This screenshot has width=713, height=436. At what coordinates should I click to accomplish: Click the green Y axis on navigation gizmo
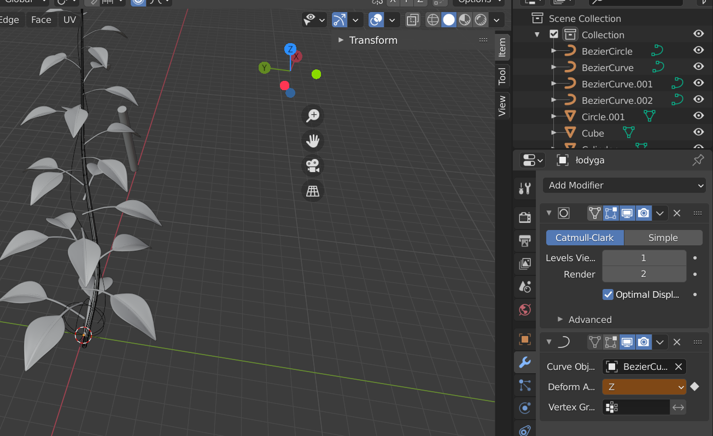click(x=265, y=68)
